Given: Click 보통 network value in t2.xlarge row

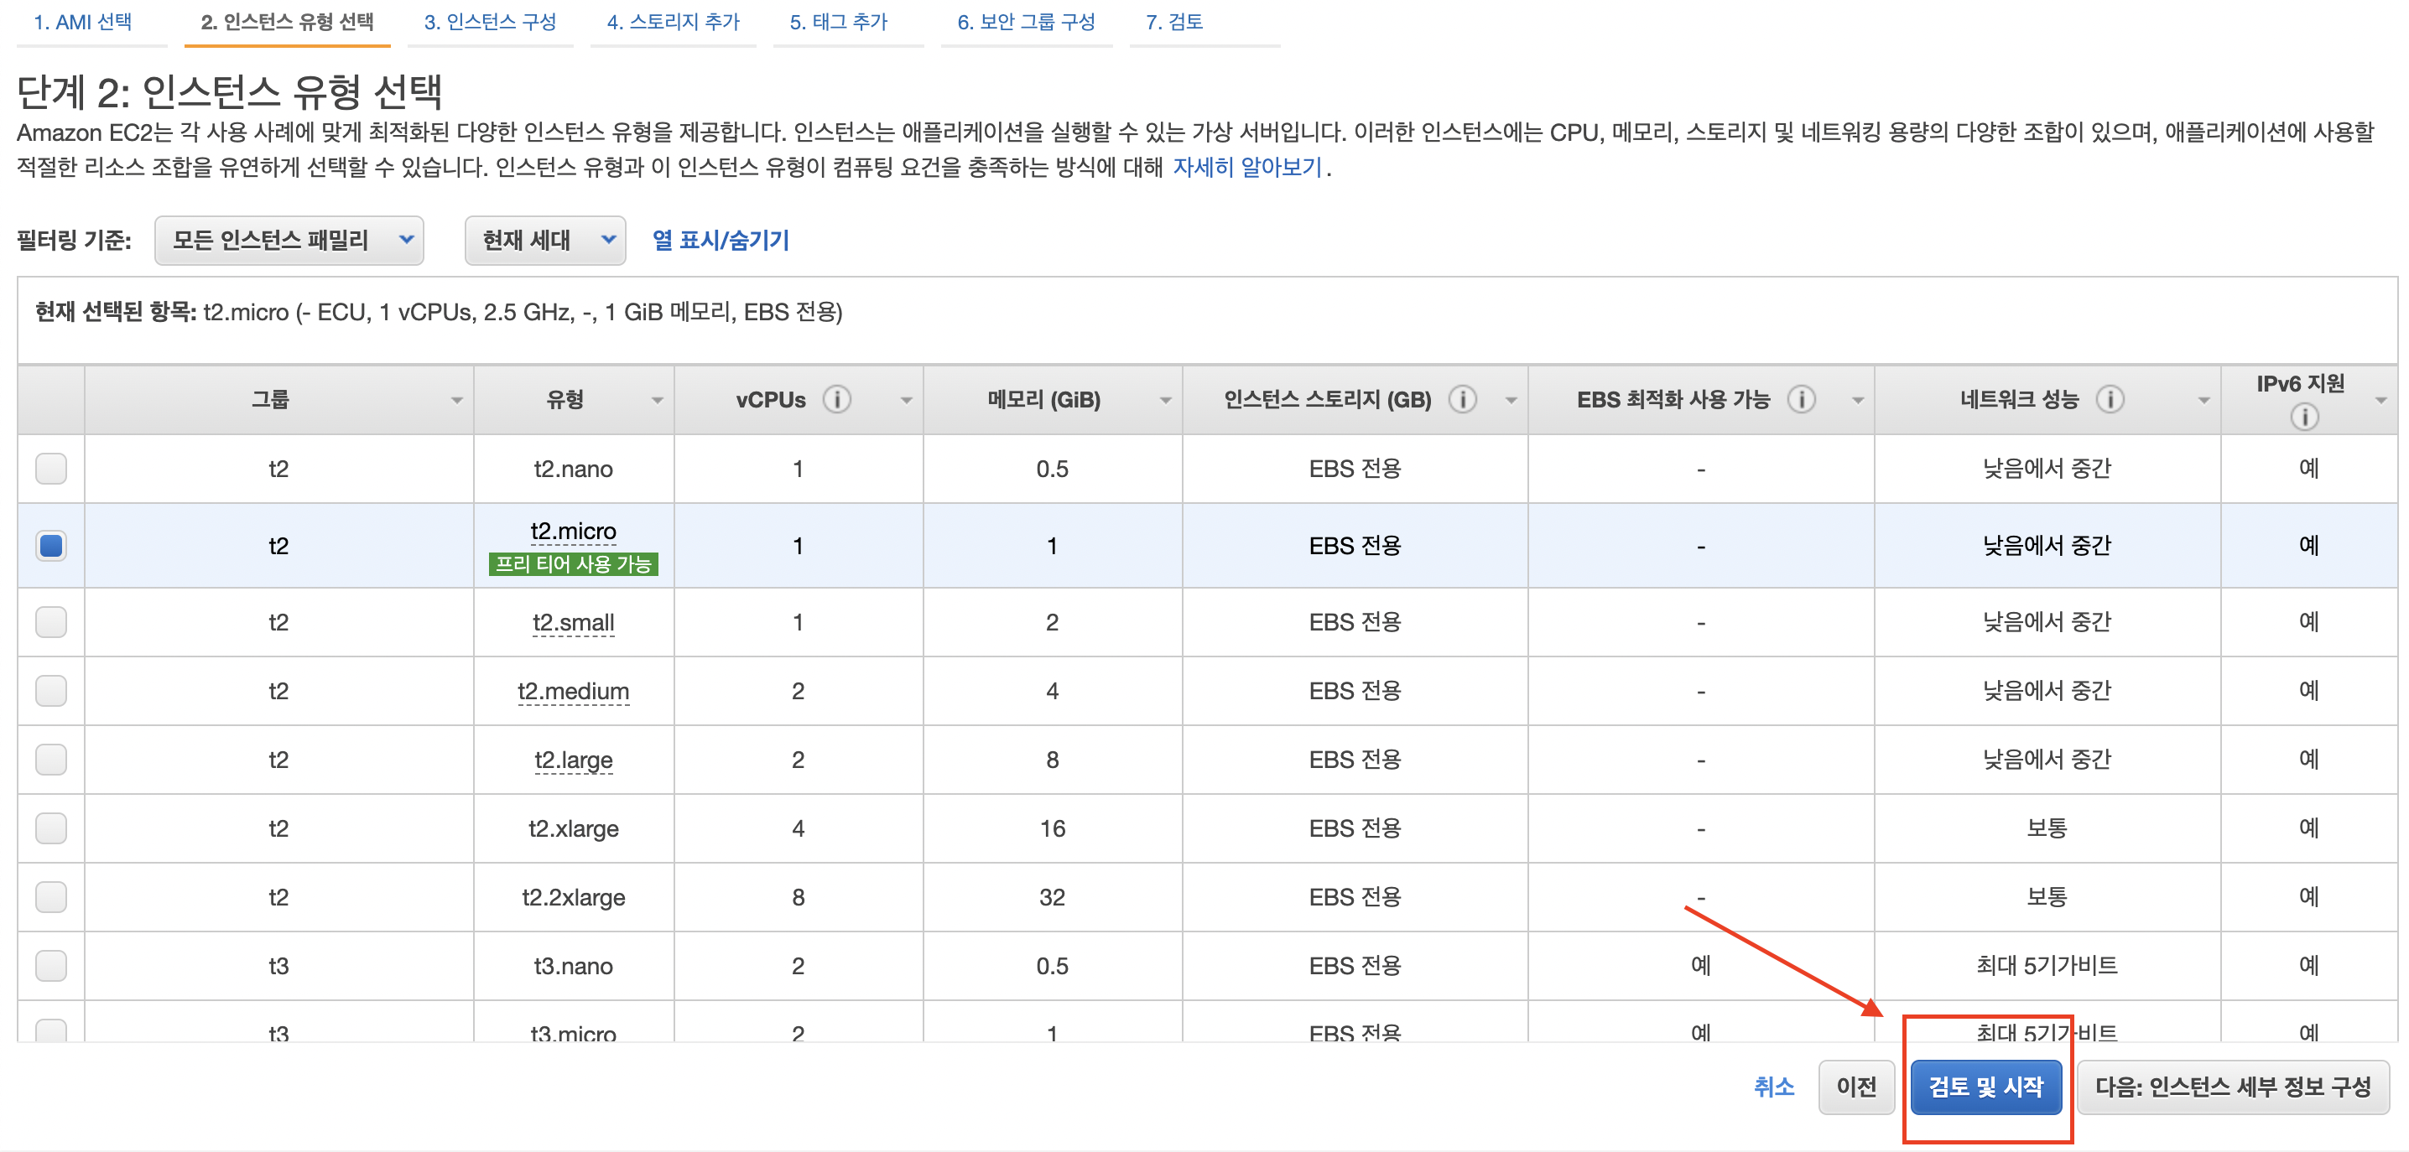Looking at the screenshot, I should coord(2047,828).
